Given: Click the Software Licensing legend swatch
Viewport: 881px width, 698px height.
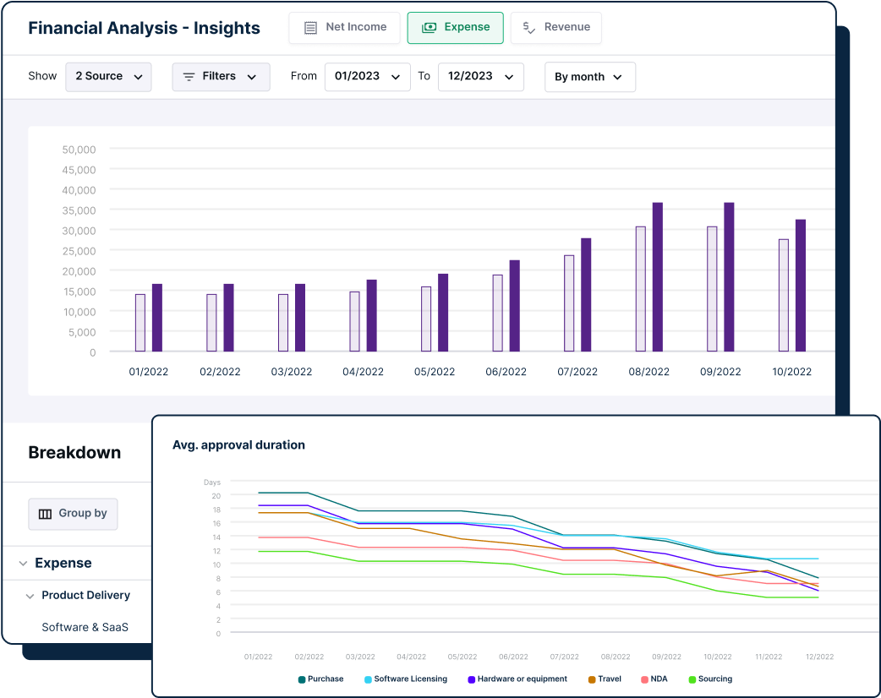Looking at the screenshot, I should [x=368, y=679].
